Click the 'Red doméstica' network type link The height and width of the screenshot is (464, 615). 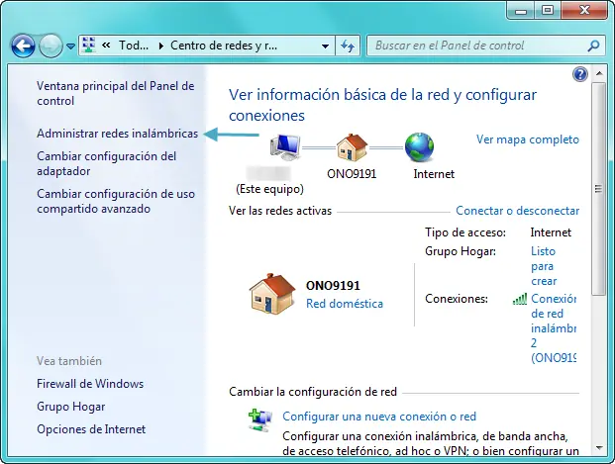[x=345, y=304]
